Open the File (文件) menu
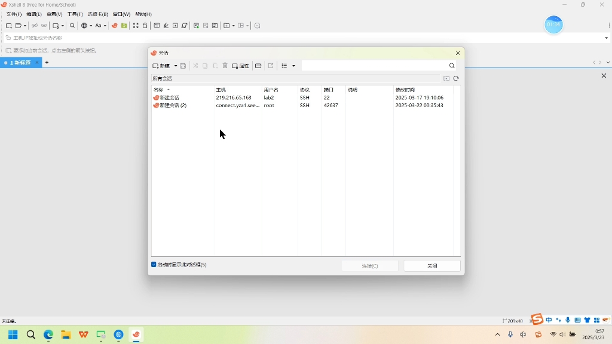612x344 pixels. 14,14
